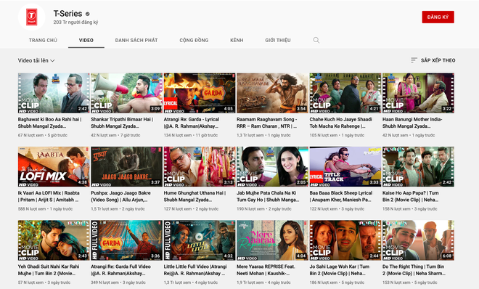Go to the Cộng đồng tab
The height and width of the screenshot is (289, 479).
point(194,40)
